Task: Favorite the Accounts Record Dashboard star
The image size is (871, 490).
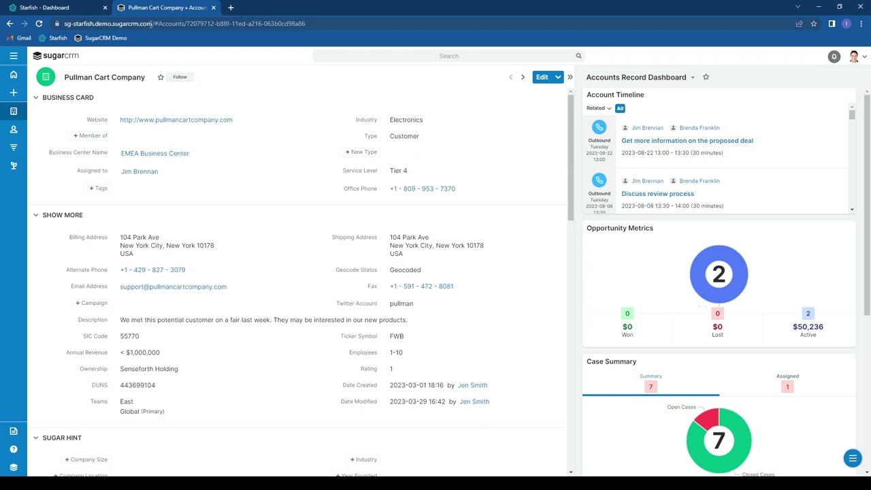Action: 706,77
